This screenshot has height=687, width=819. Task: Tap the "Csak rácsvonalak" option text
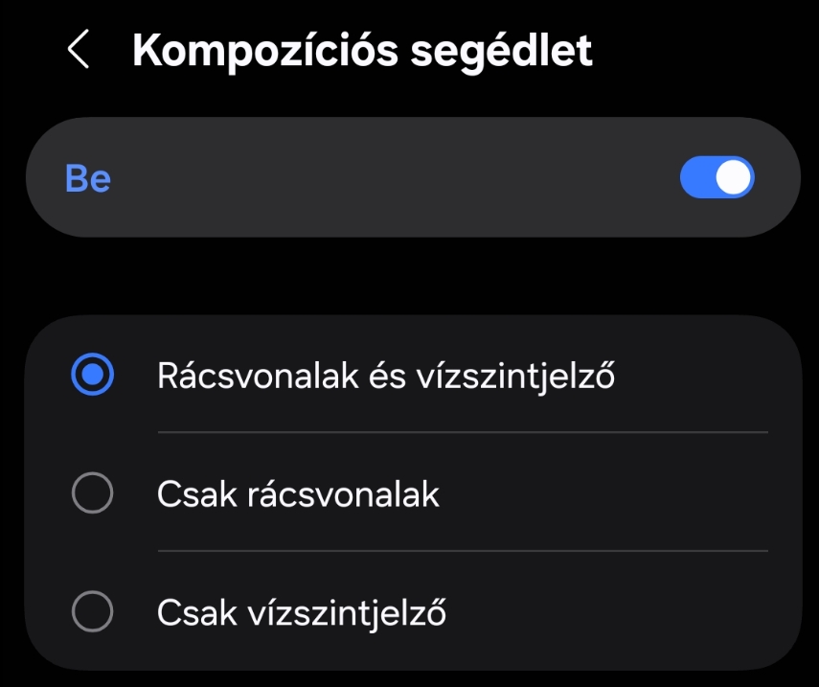coord(298,494)
